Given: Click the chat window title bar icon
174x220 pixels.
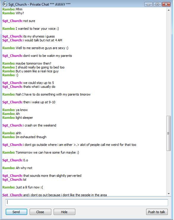Looking at the screenshot, I should [x=5, y=4].
